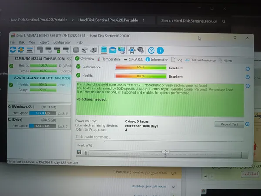Click the save floppy icon in Health chart
The width and height of the screenshot is (261, 196).
[79, 152]
